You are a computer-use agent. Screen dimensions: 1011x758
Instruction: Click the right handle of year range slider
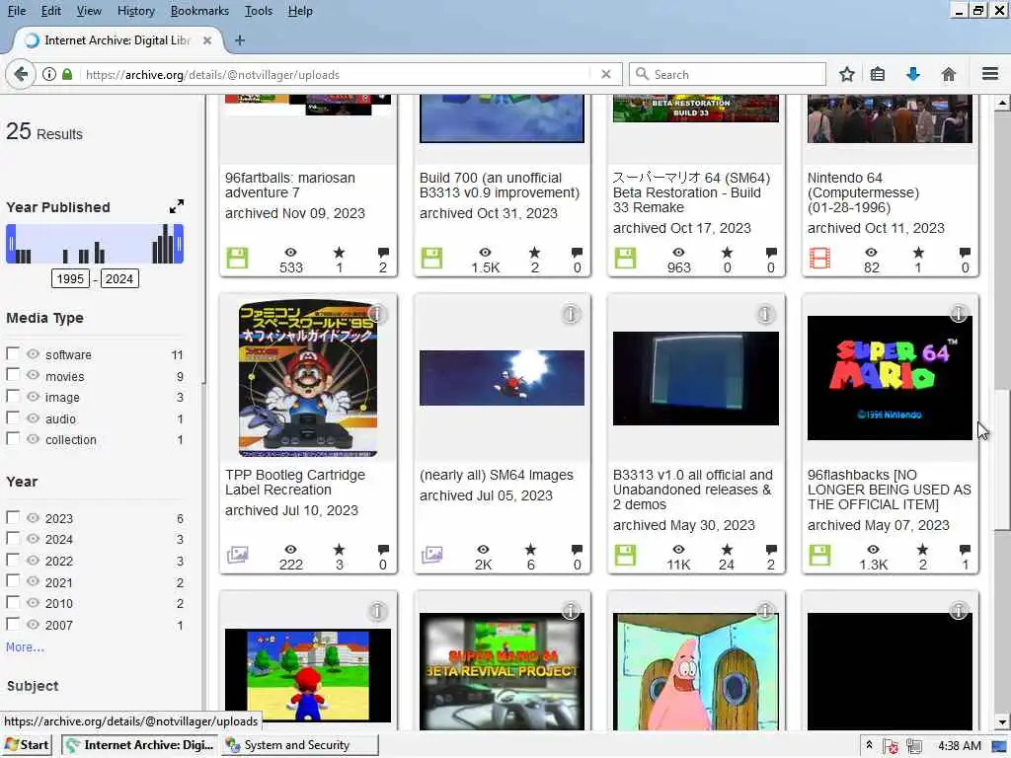[179, 244]
